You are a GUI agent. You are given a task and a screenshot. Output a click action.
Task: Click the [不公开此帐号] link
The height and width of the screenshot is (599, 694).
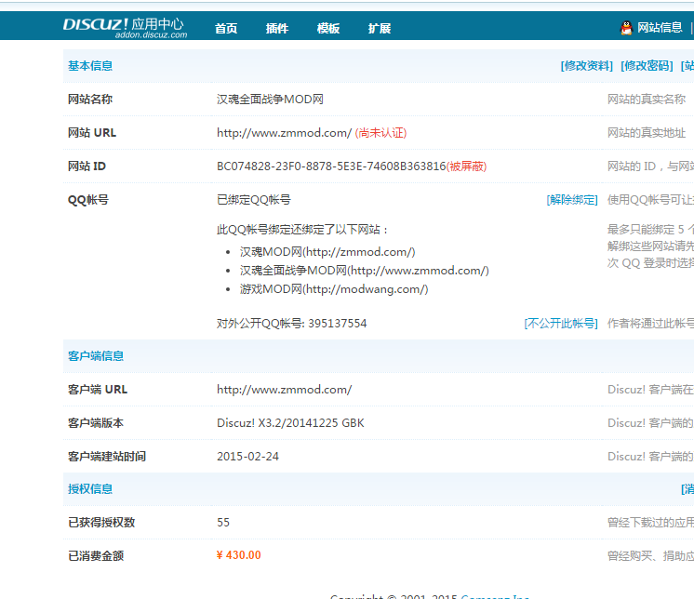(561, 324)
